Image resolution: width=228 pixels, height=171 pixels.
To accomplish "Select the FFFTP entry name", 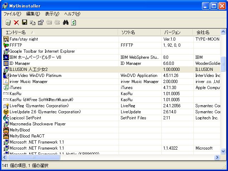I will point(16,45).
